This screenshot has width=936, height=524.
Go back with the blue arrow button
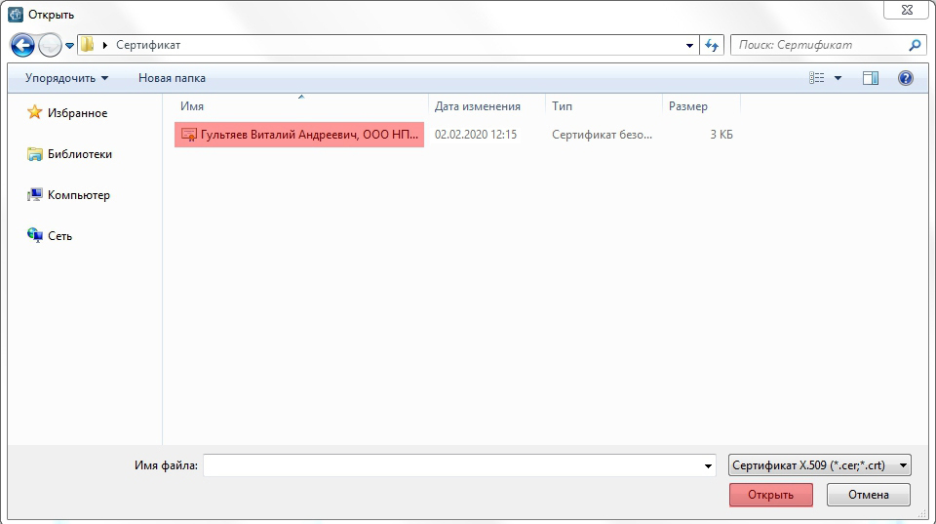(x=22, y=45)
